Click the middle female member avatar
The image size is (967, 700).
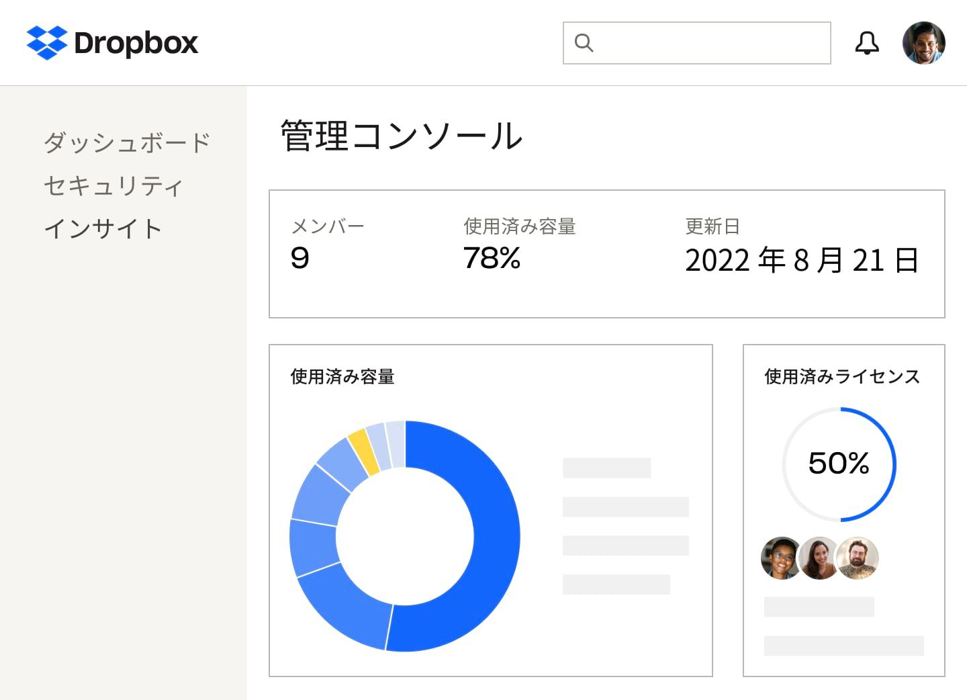coord(819,559)
